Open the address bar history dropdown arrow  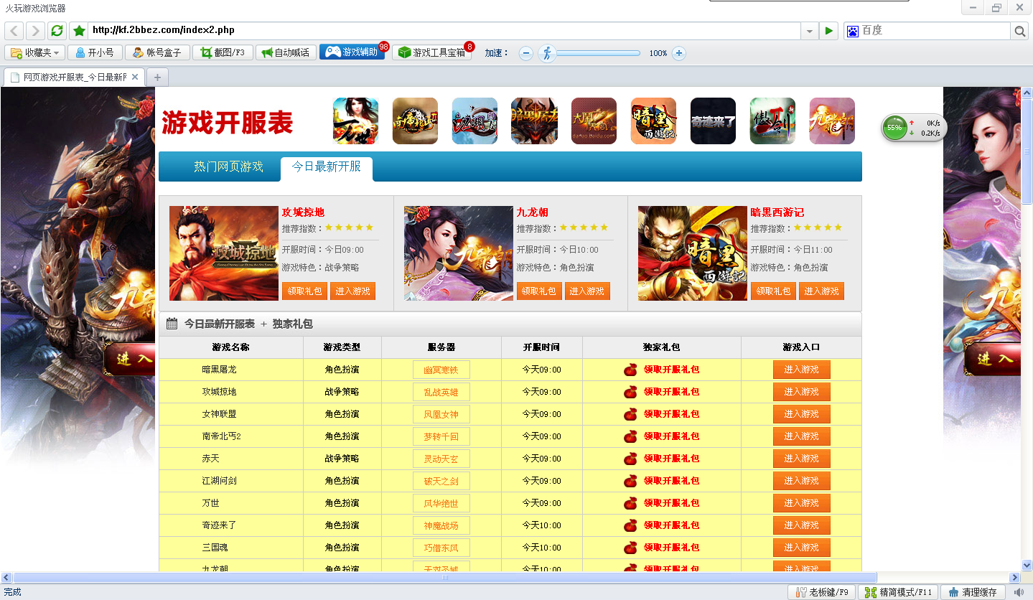[810, 31]
